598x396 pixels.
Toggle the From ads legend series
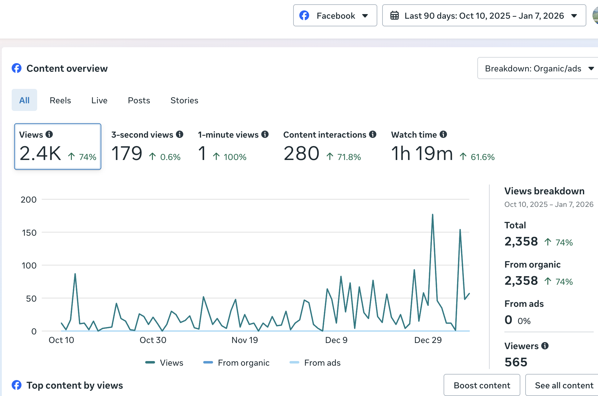pyautogui.click(x=315, y=363)
